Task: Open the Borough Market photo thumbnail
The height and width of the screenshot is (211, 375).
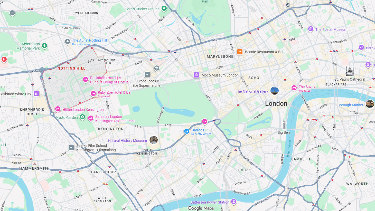Action: click(x=370, y=104)
